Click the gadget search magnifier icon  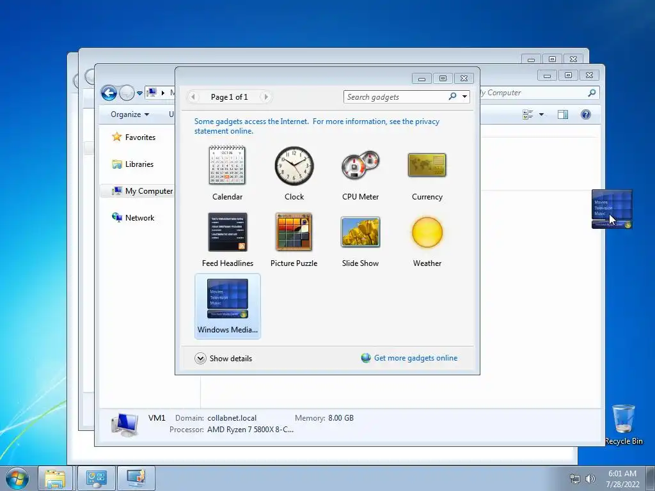click(452, 97)
